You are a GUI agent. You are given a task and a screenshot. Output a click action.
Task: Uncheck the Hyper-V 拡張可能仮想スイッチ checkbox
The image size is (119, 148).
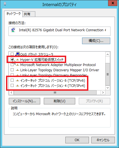coord(12,59)
